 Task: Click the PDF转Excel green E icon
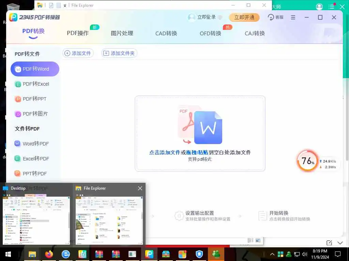pos(18,84)
